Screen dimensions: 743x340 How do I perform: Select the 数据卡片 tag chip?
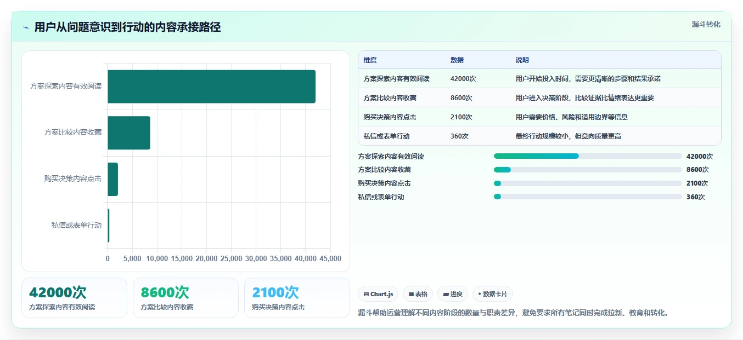pos(493,294)
